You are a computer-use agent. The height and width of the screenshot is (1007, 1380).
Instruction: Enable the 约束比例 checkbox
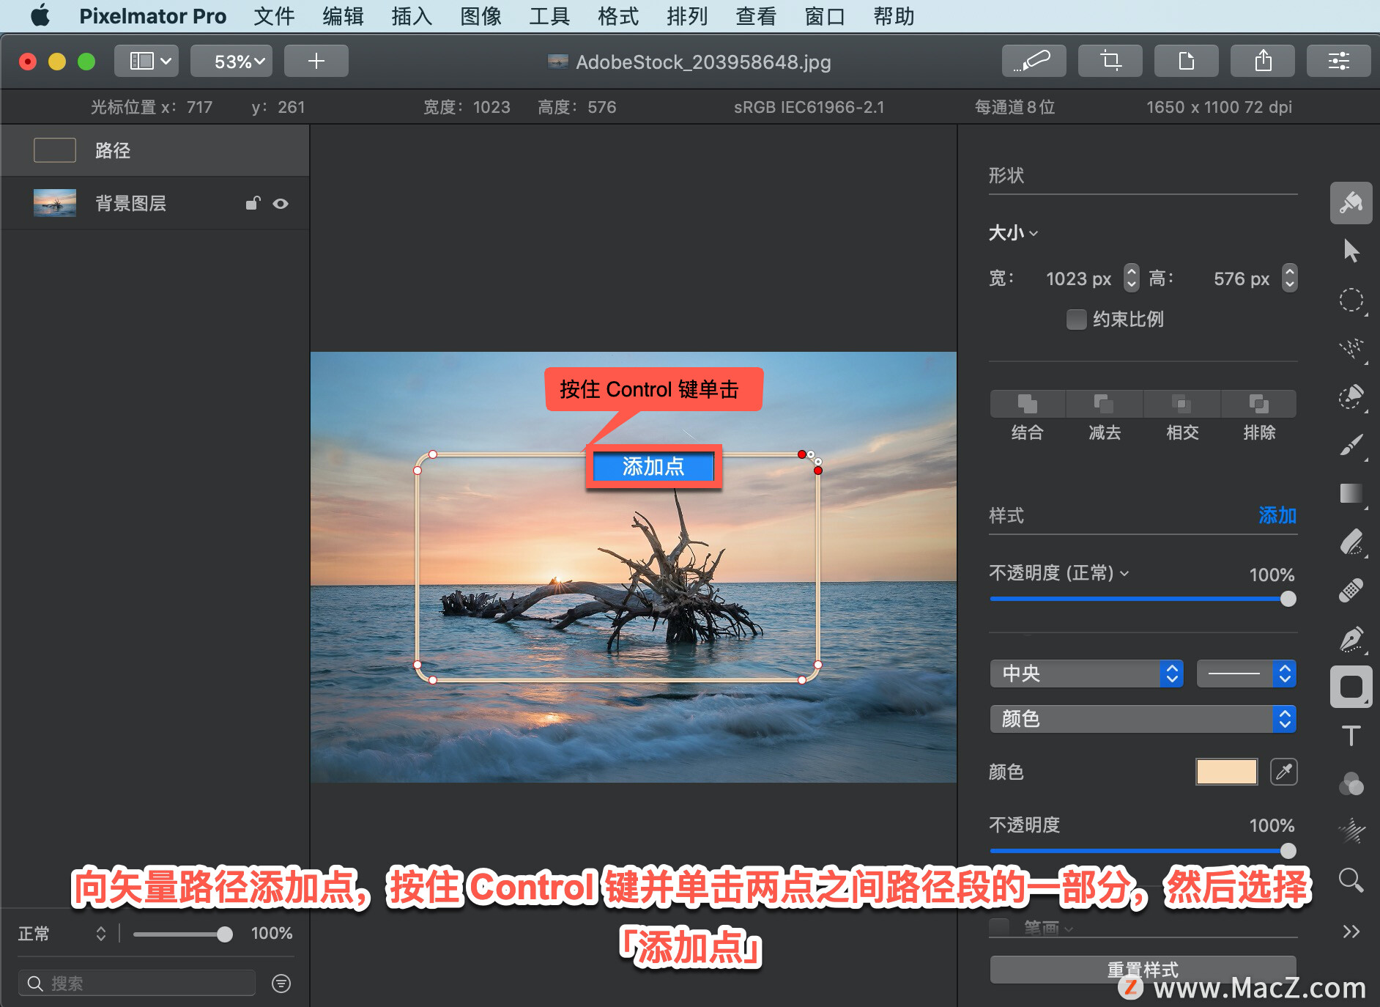click(x=1076, y=320)
